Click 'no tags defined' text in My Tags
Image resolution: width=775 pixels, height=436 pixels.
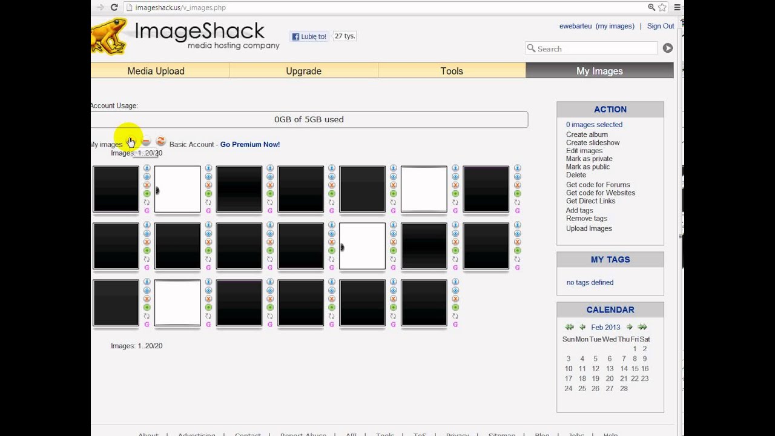point(590,282)
